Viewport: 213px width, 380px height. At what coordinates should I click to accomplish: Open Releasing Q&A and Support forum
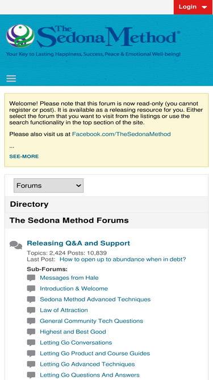[x=78, y=243]
